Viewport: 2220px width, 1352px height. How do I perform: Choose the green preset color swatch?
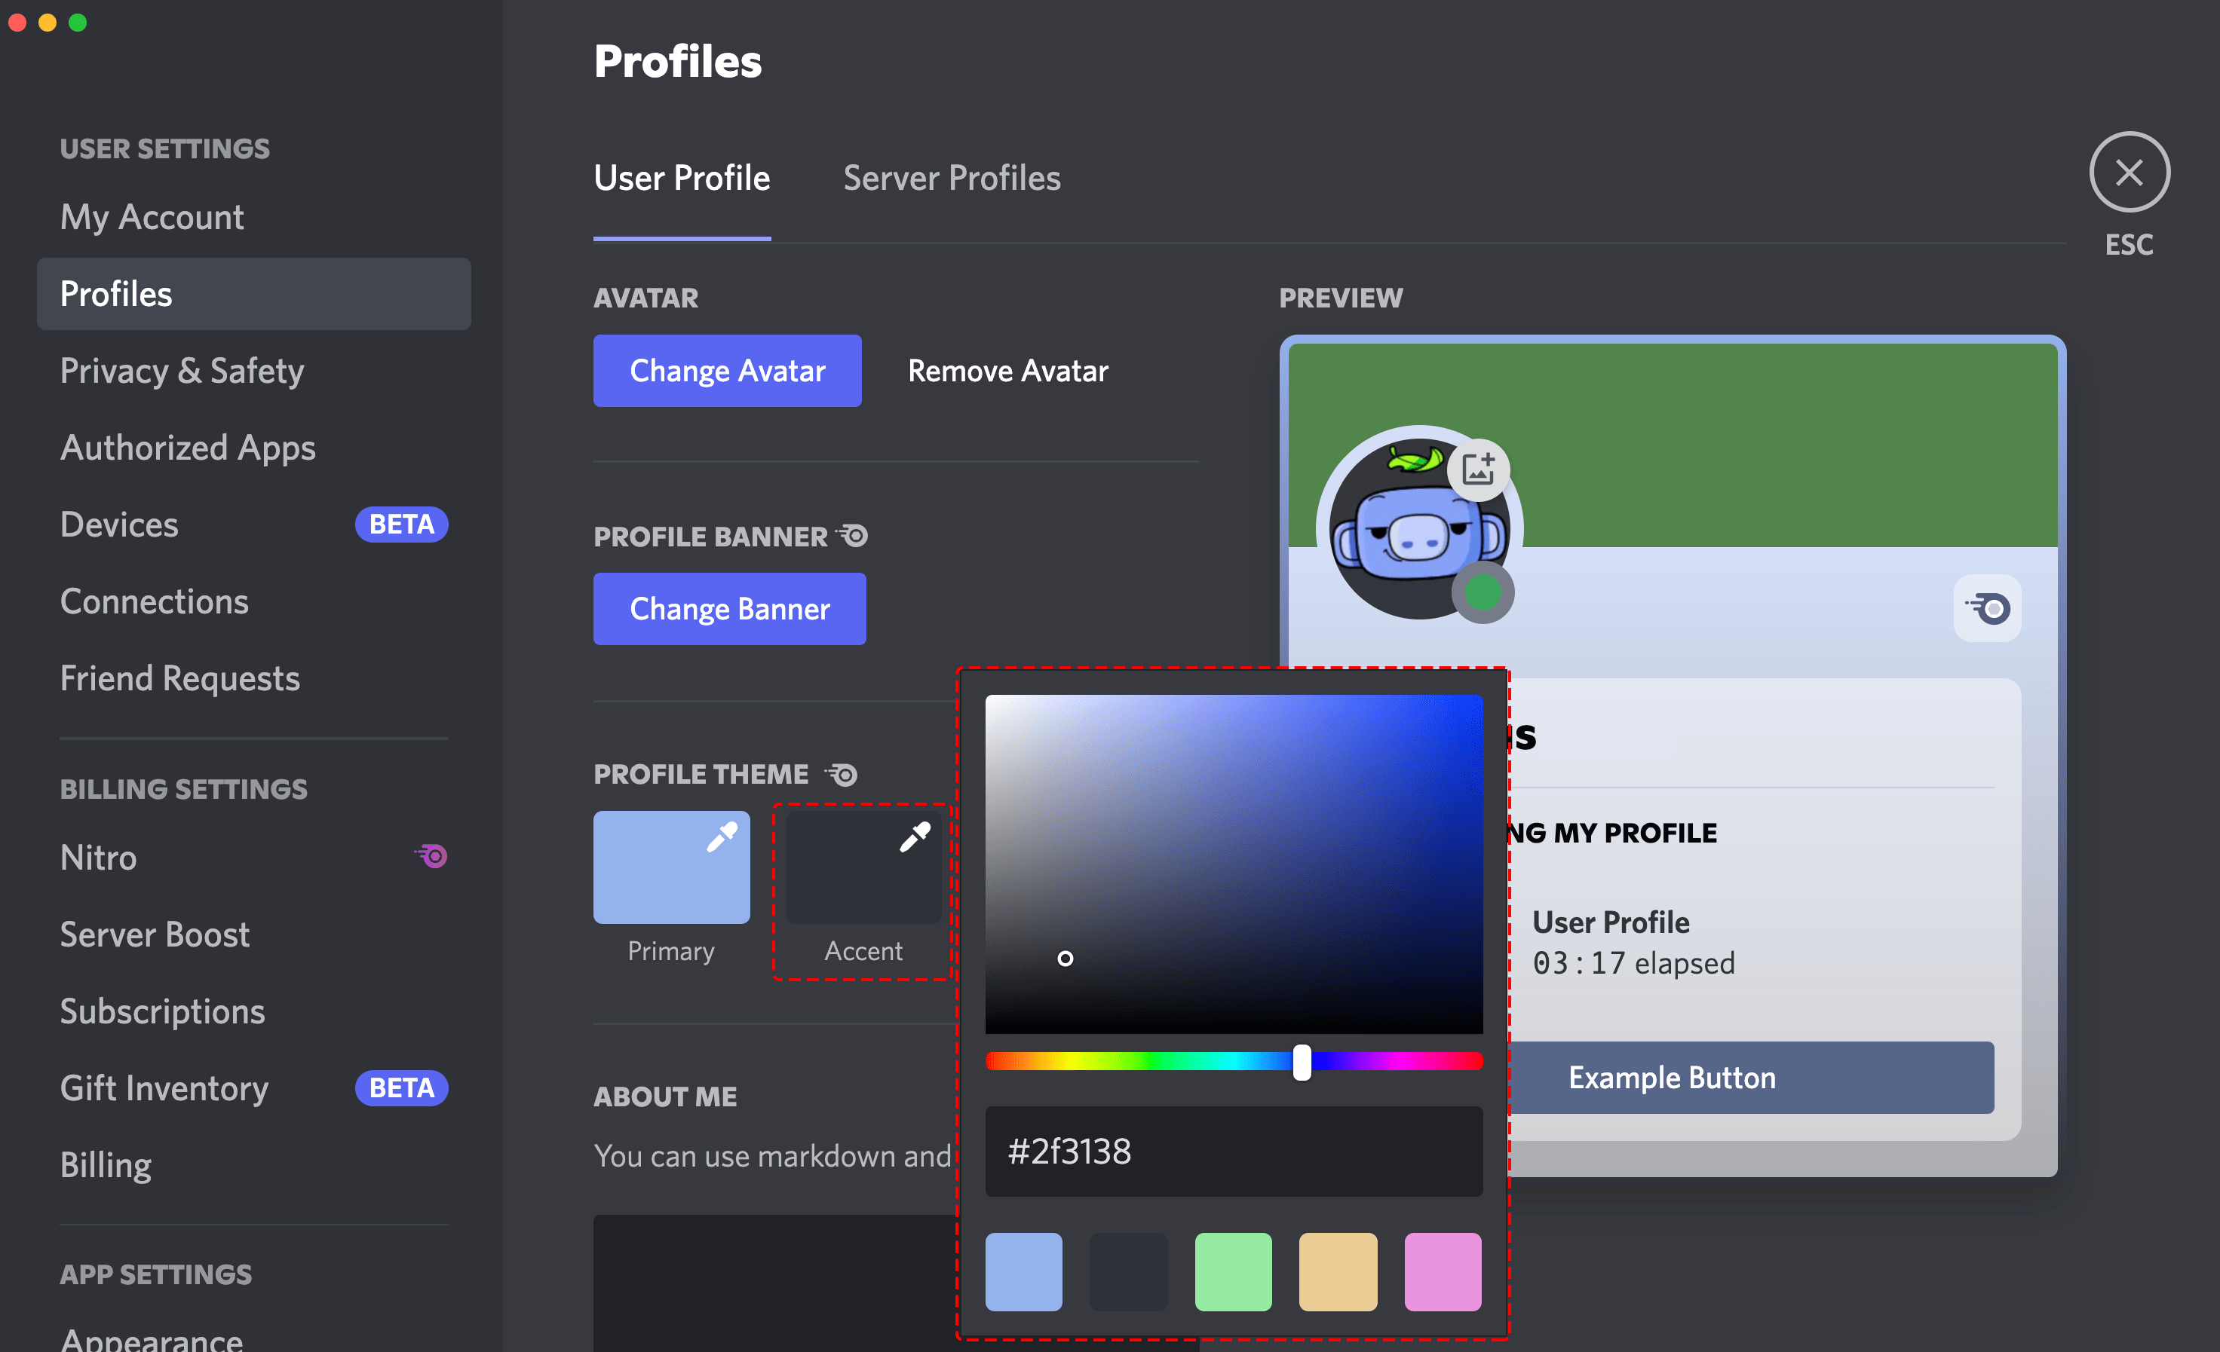(x=1232, y=1271)
